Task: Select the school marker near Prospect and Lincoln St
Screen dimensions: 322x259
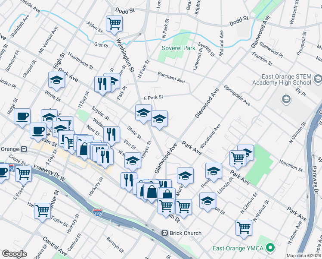Action: [x=214, y=171]
